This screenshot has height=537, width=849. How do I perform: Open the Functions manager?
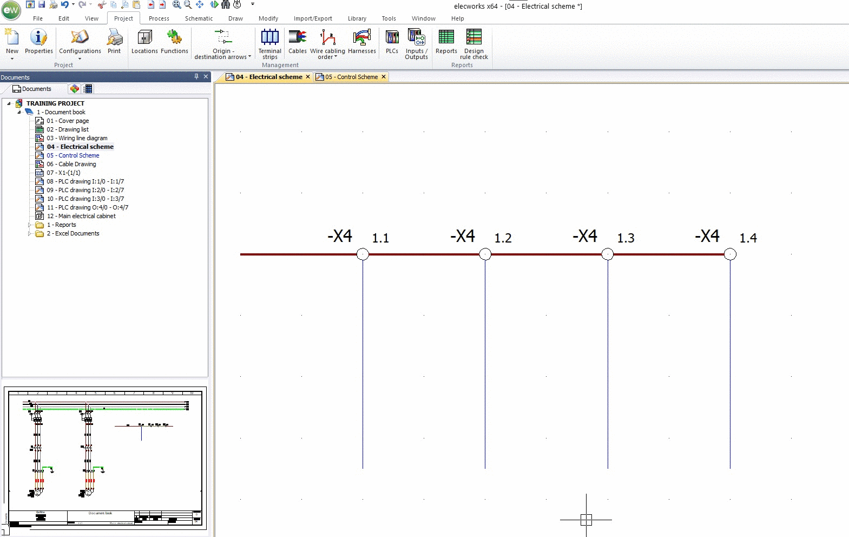coord(174,42)
